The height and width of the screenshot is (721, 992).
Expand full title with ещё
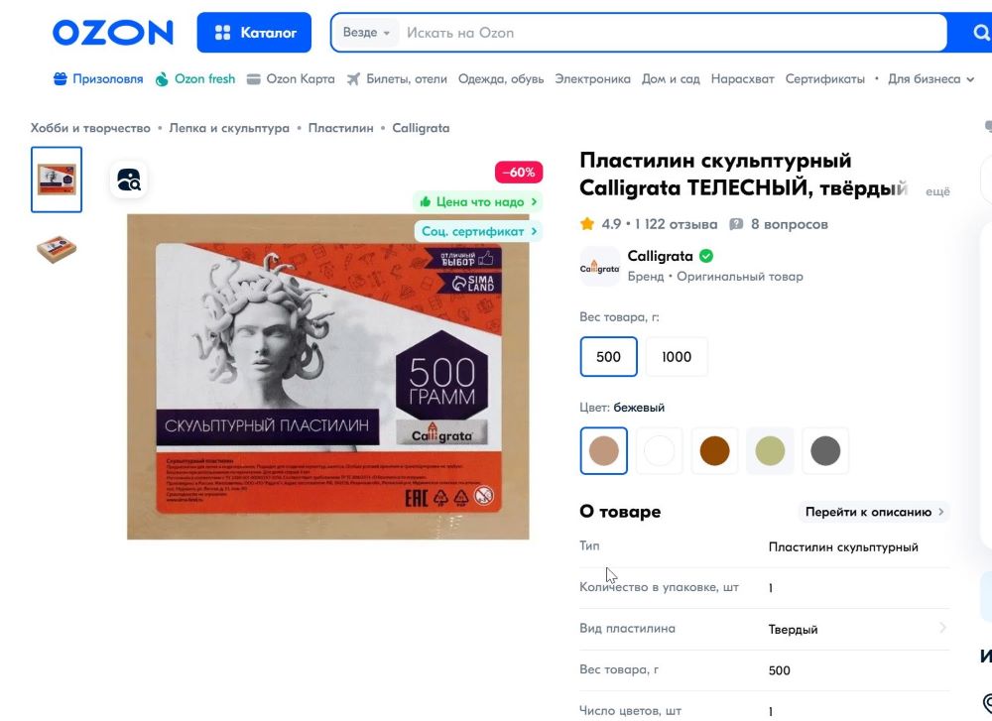(x=937, y=191)
